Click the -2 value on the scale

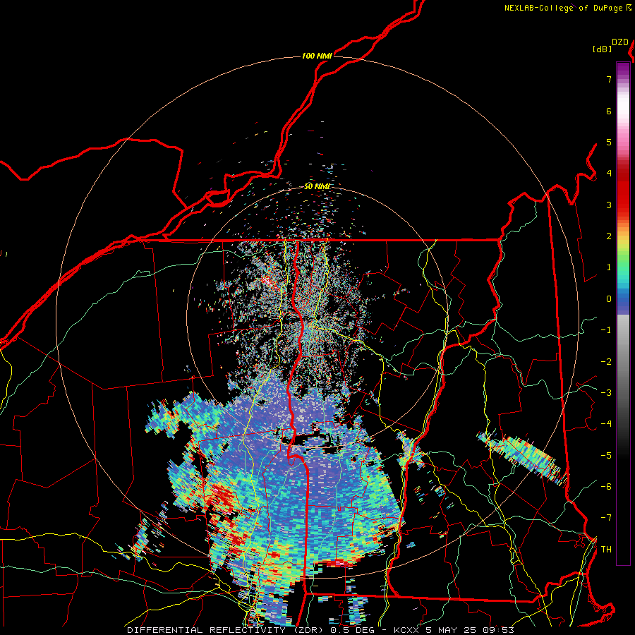[606, 362]
